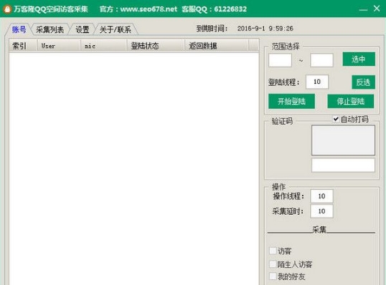This screenshot has width=386, height=285.
Task: Click the www.seo678.net text in title
Action: coord(149,9)
